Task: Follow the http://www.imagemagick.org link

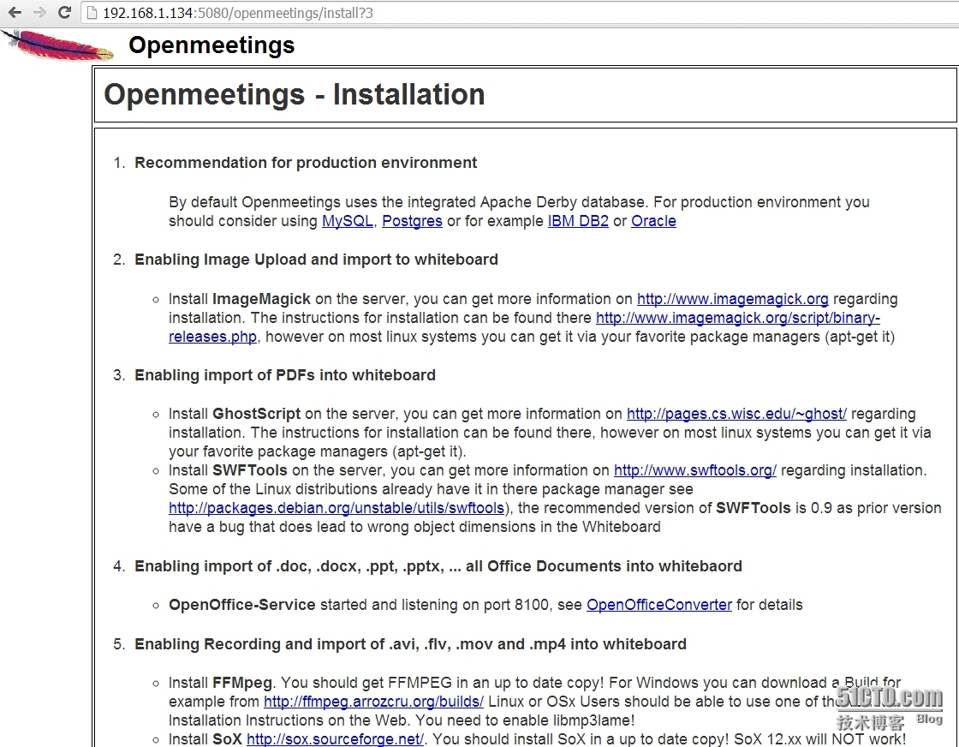Action: coord(733,299)
